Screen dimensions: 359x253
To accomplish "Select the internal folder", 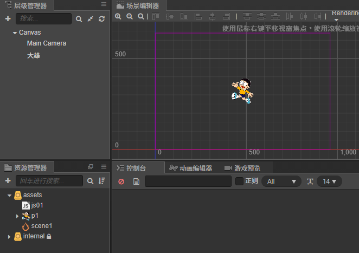I will coord(34,236).
